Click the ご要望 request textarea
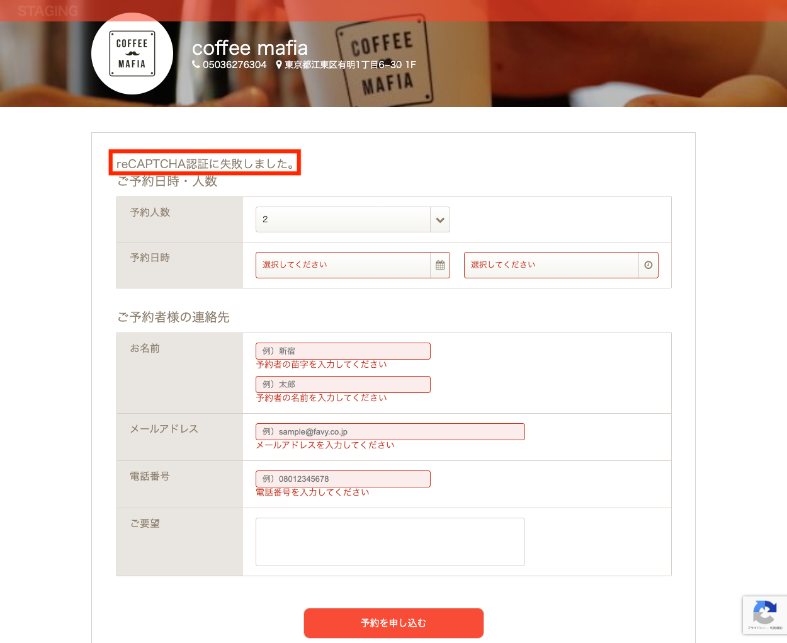 [x=390, y=542]
